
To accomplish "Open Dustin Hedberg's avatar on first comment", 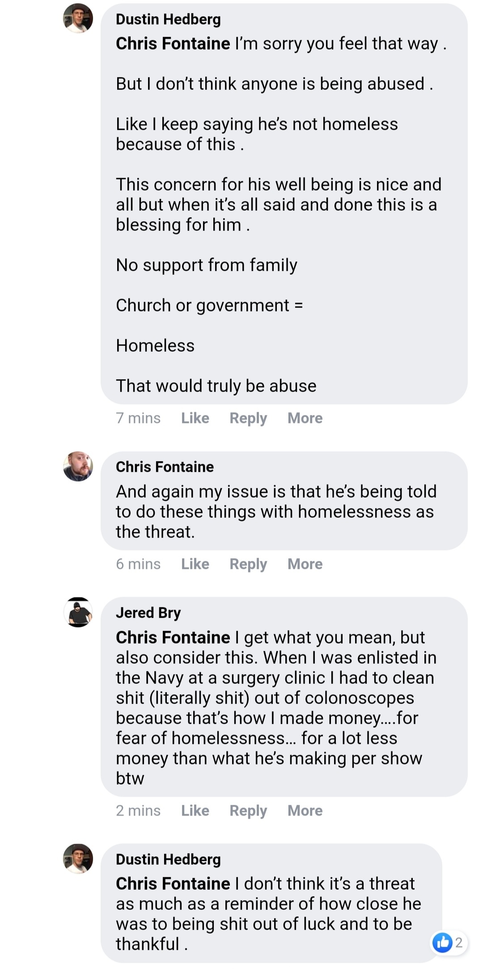I will pos(78,18).
